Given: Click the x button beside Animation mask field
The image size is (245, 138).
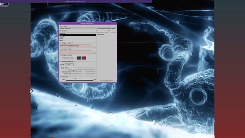Looking at the screenshot, I should click(x=95, y=52).
